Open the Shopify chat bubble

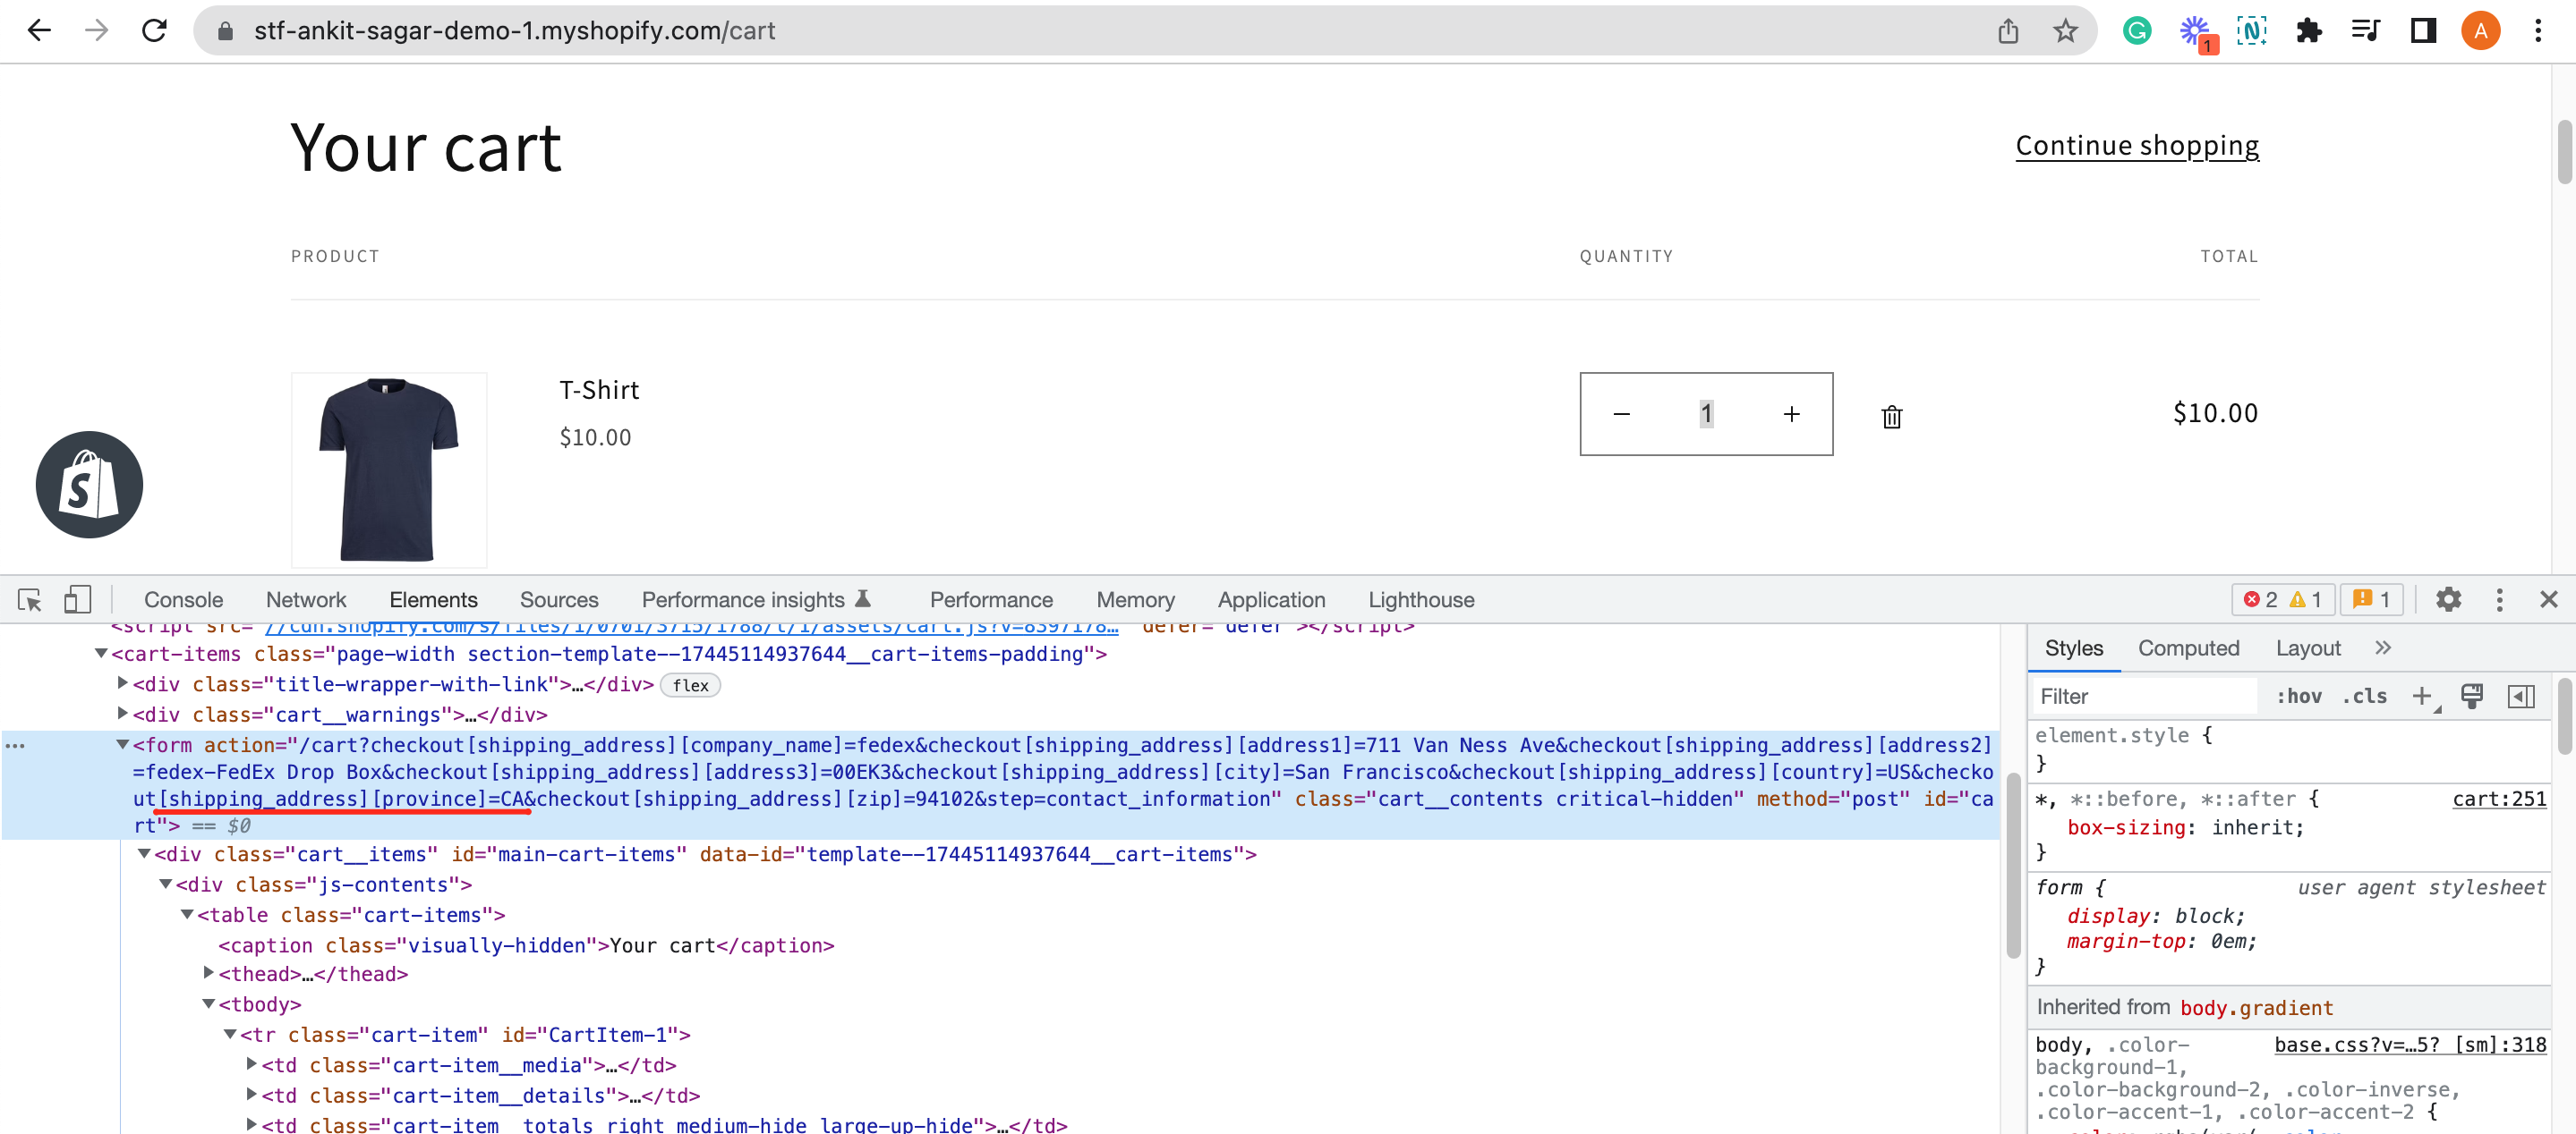point(89,485)
